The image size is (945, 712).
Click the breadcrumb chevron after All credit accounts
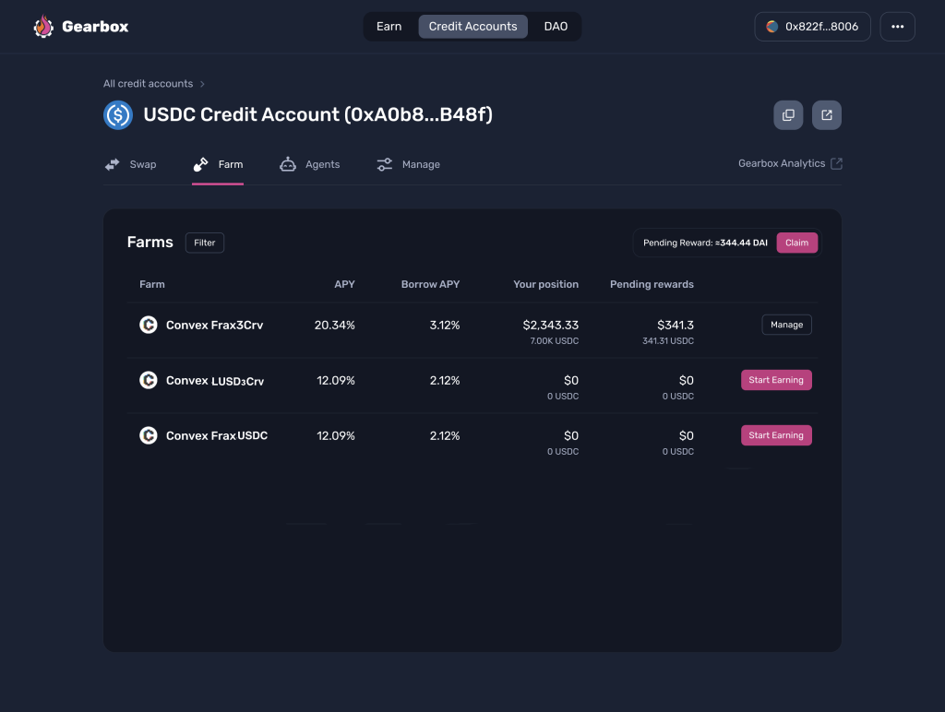click(x=202, y=84)
